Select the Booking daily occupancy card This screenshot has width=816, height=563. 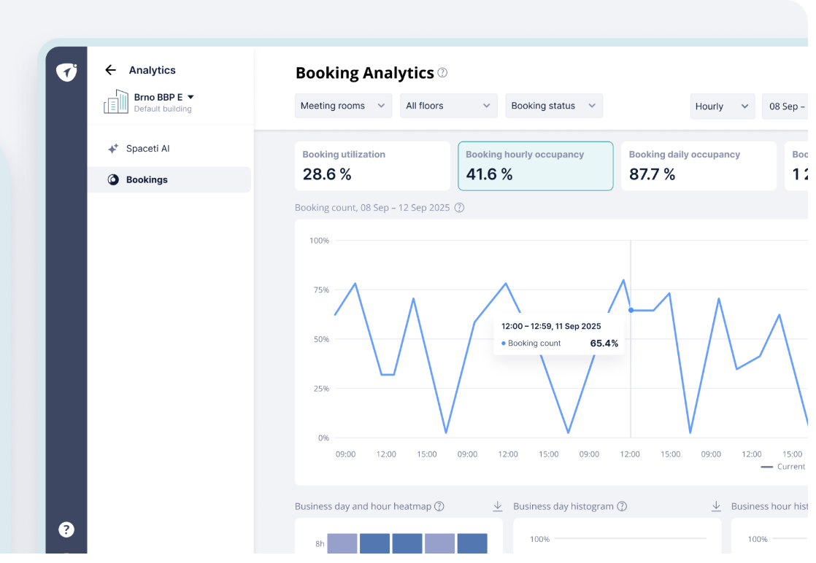point(698,166)
